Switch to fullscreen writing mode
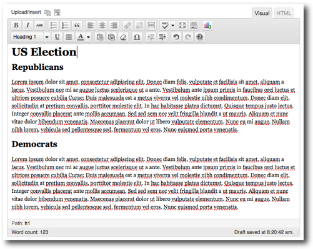Image resolution: width=313 pixels, height=249 pixels. [182, 26]
